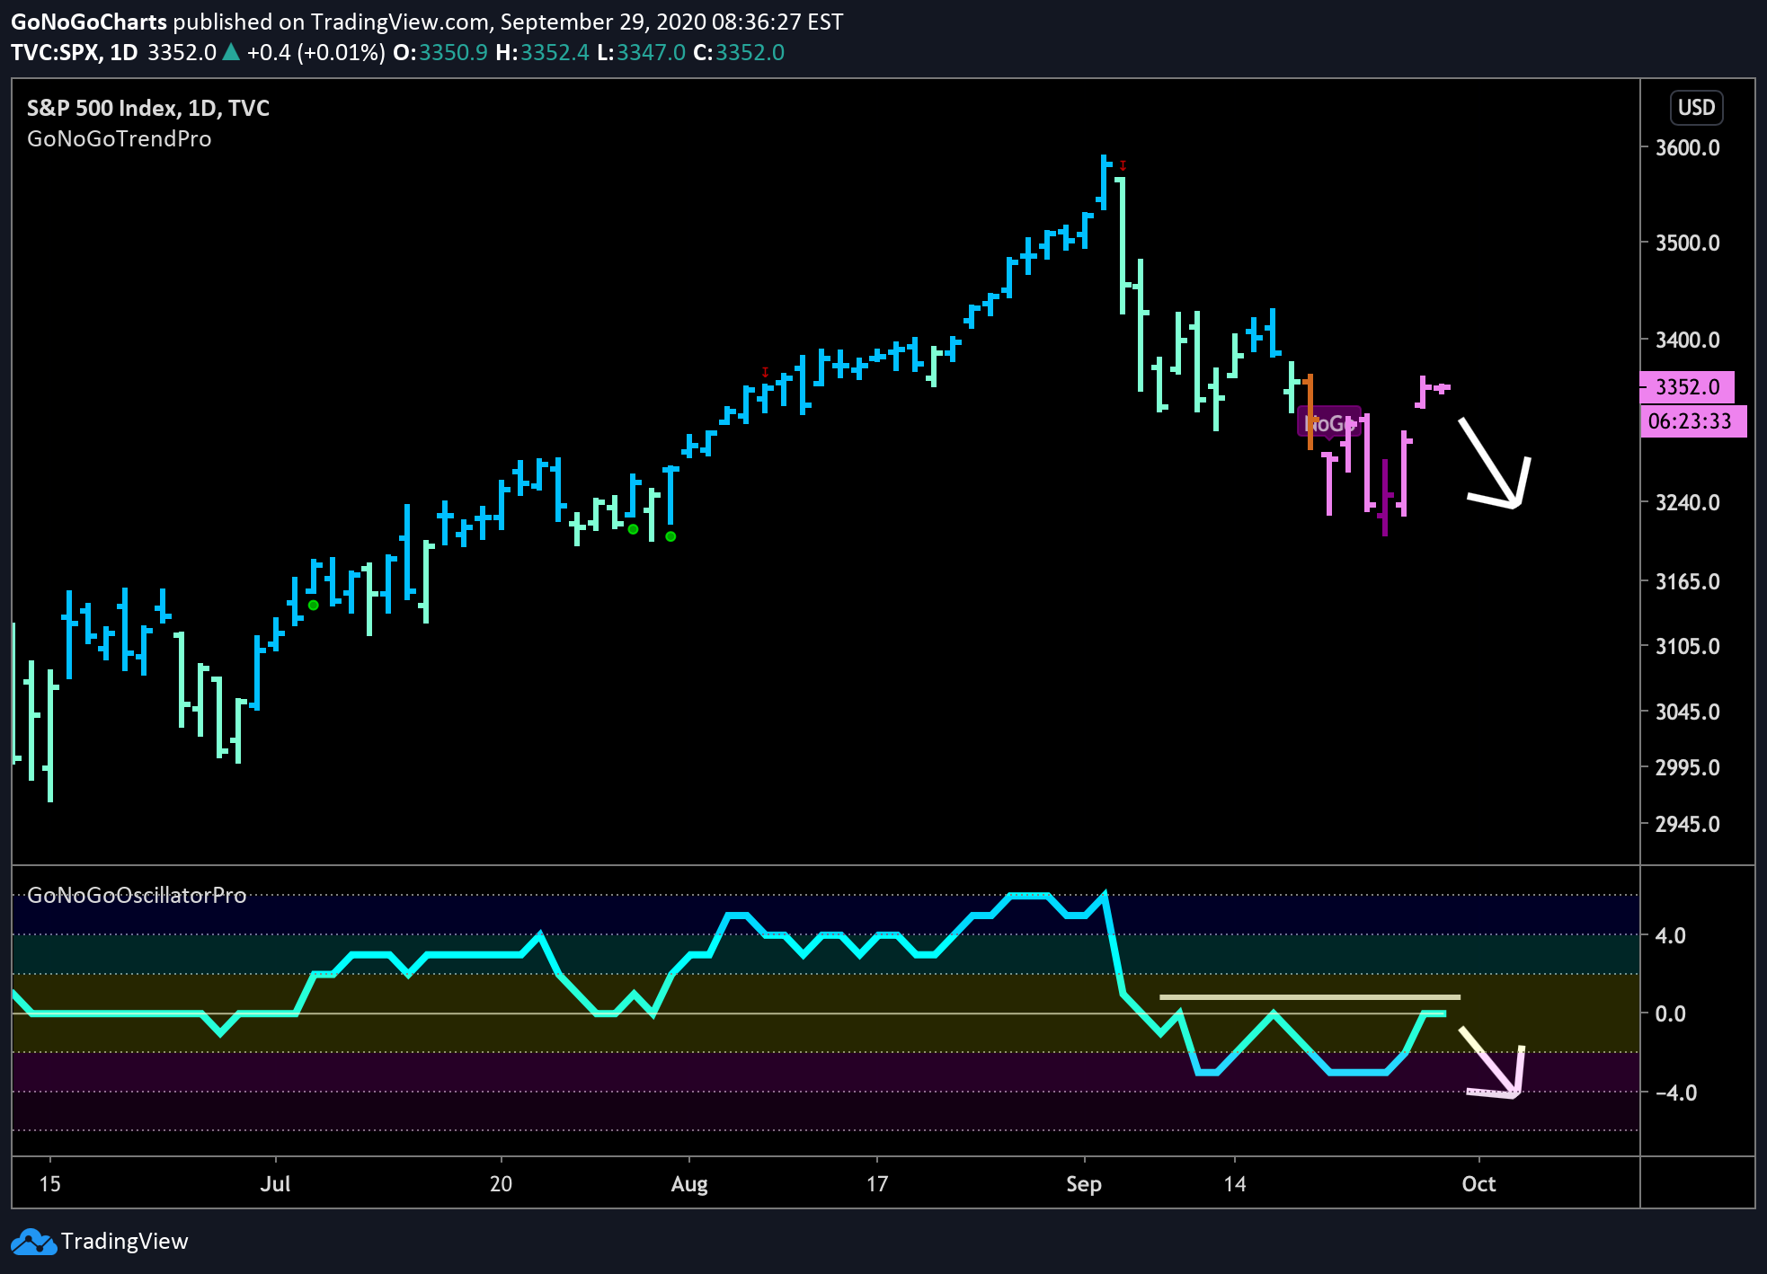Click the 3400.0 price axis label
The width and height of the screenshot is (1767, 1274).
pyautogui.click(x=1687, y=340)
